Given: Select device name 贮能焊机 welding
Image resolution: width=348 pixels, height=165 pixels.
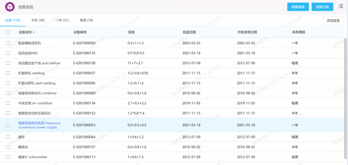Looking at the screenshot, I should point(31,73).
